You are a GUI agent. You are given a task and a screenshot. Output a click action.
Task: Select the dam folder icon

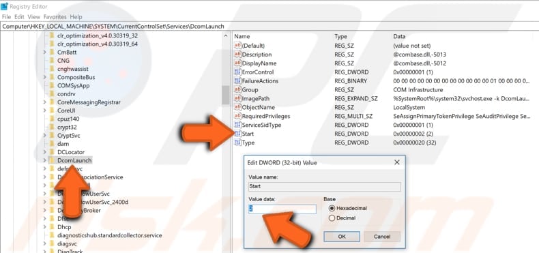(x=52, y=144)
